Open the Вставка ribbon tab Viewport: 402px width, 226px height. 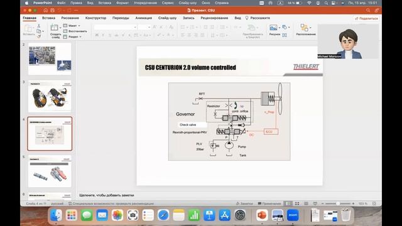pyautogui.click(x=48, y=18)
